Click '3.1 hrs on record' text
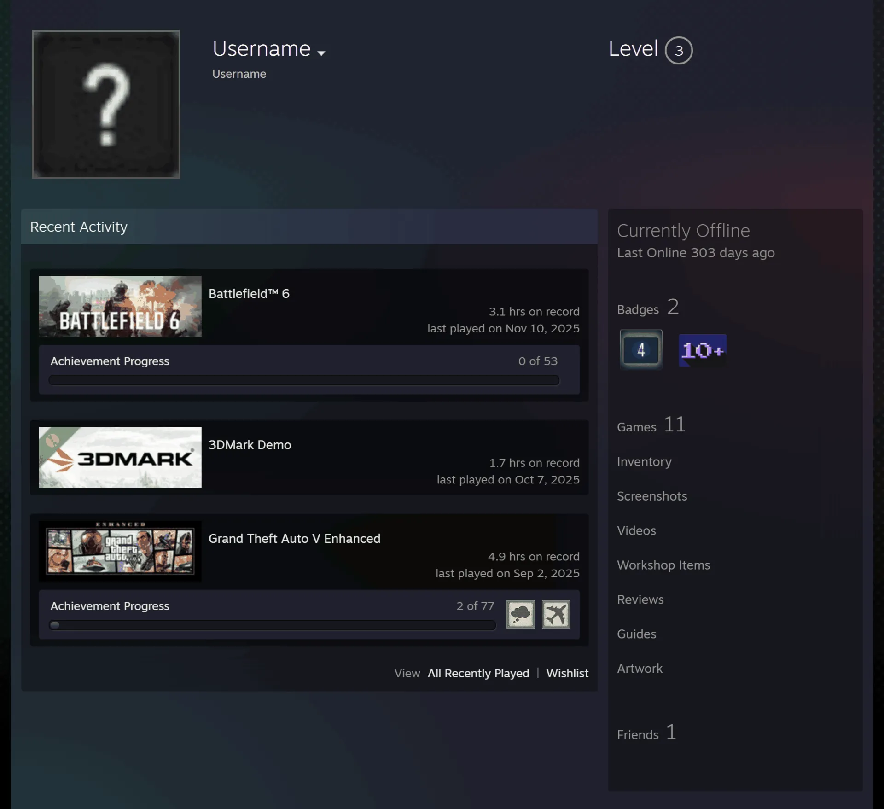 click(534, 312)
